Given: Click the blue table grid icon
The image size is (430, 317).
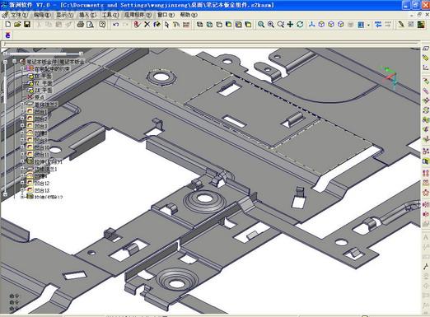Looking at the screenshot, I should [x=361, y=25].
